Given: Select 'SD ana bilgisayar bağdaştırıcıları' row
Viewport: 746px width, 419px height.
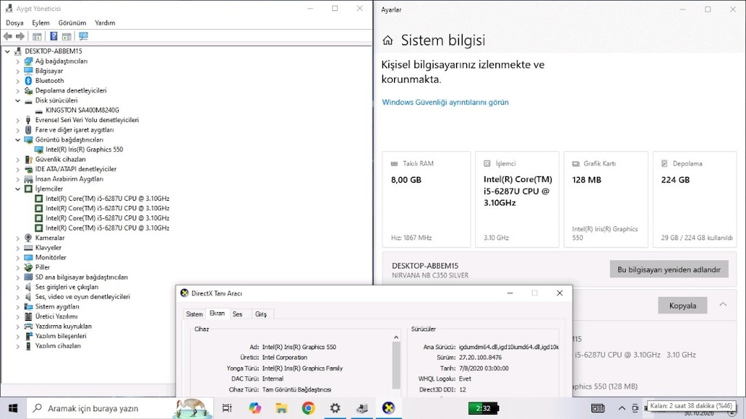Looking at the screenshot, I should click(x=82, y=277).
